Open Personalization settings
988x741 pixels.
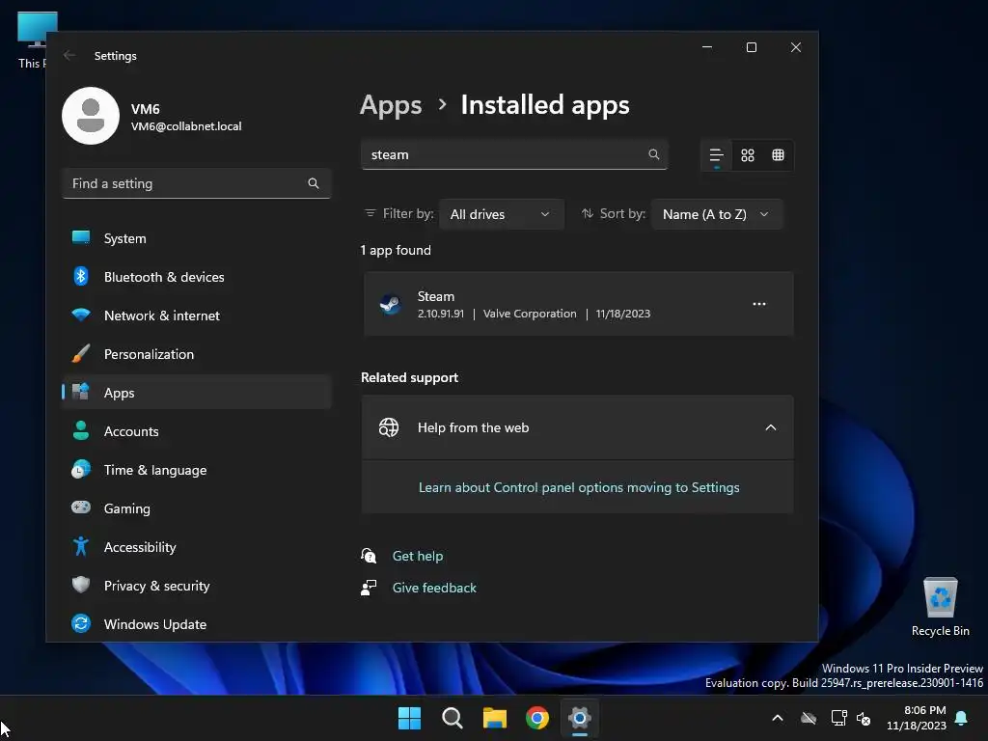coord(197,354)
